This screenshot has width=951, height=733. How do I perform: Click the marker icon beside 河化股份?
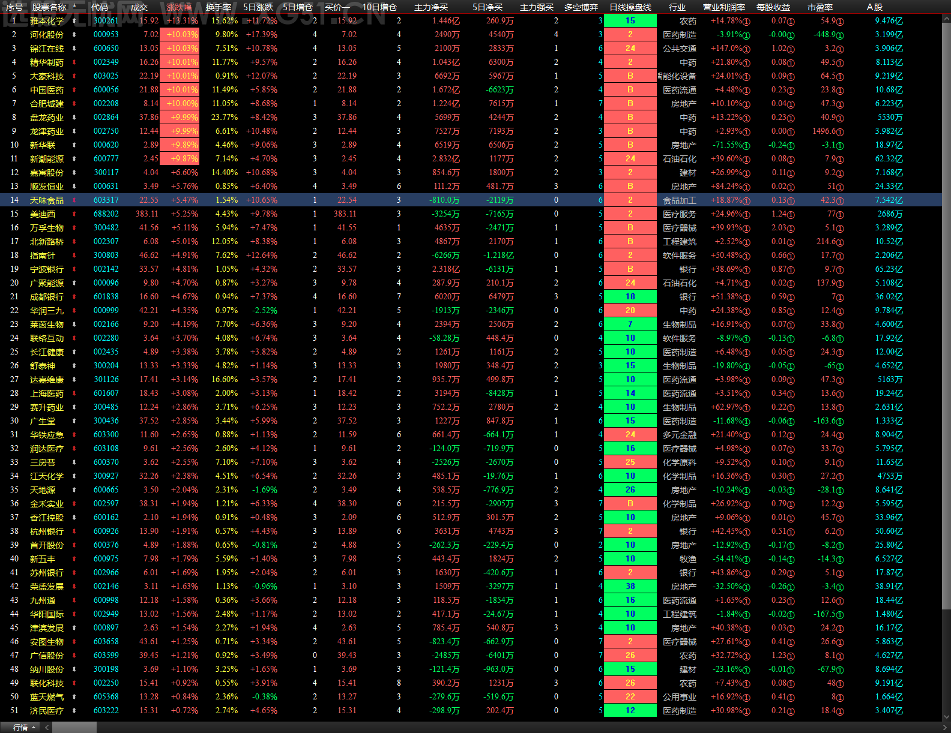pos(74,35)
